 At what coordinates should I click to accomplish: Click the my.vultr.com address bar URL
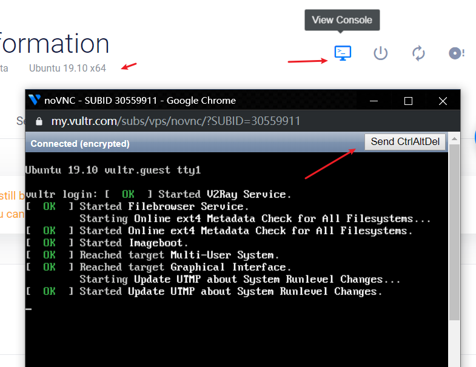[x=176, y=121]
